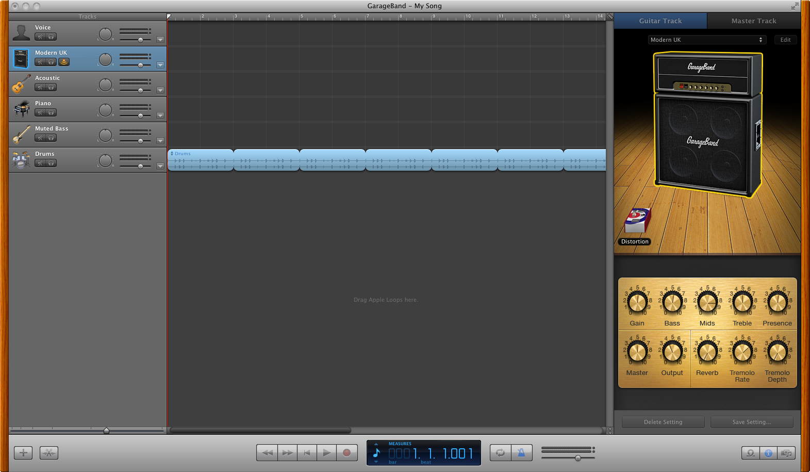Select the Modern UK amp track icon
This screenshot has height=472, width=810.
(x=21, y=58)
